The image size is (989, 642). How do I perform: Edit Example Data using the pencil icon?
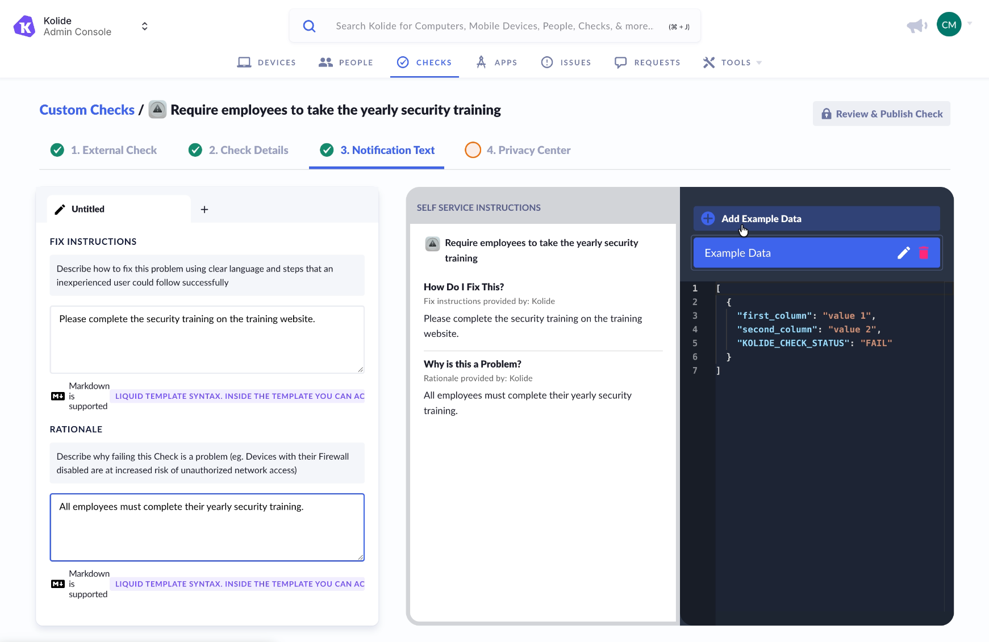(904, 253)
